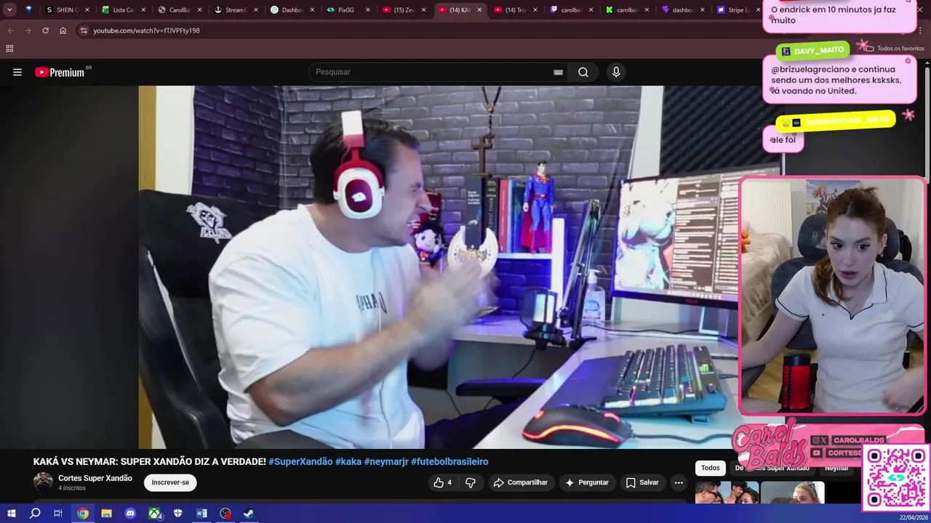Dislike the video with thumbs down
931x523 pixels.
[x=471, y=482]
